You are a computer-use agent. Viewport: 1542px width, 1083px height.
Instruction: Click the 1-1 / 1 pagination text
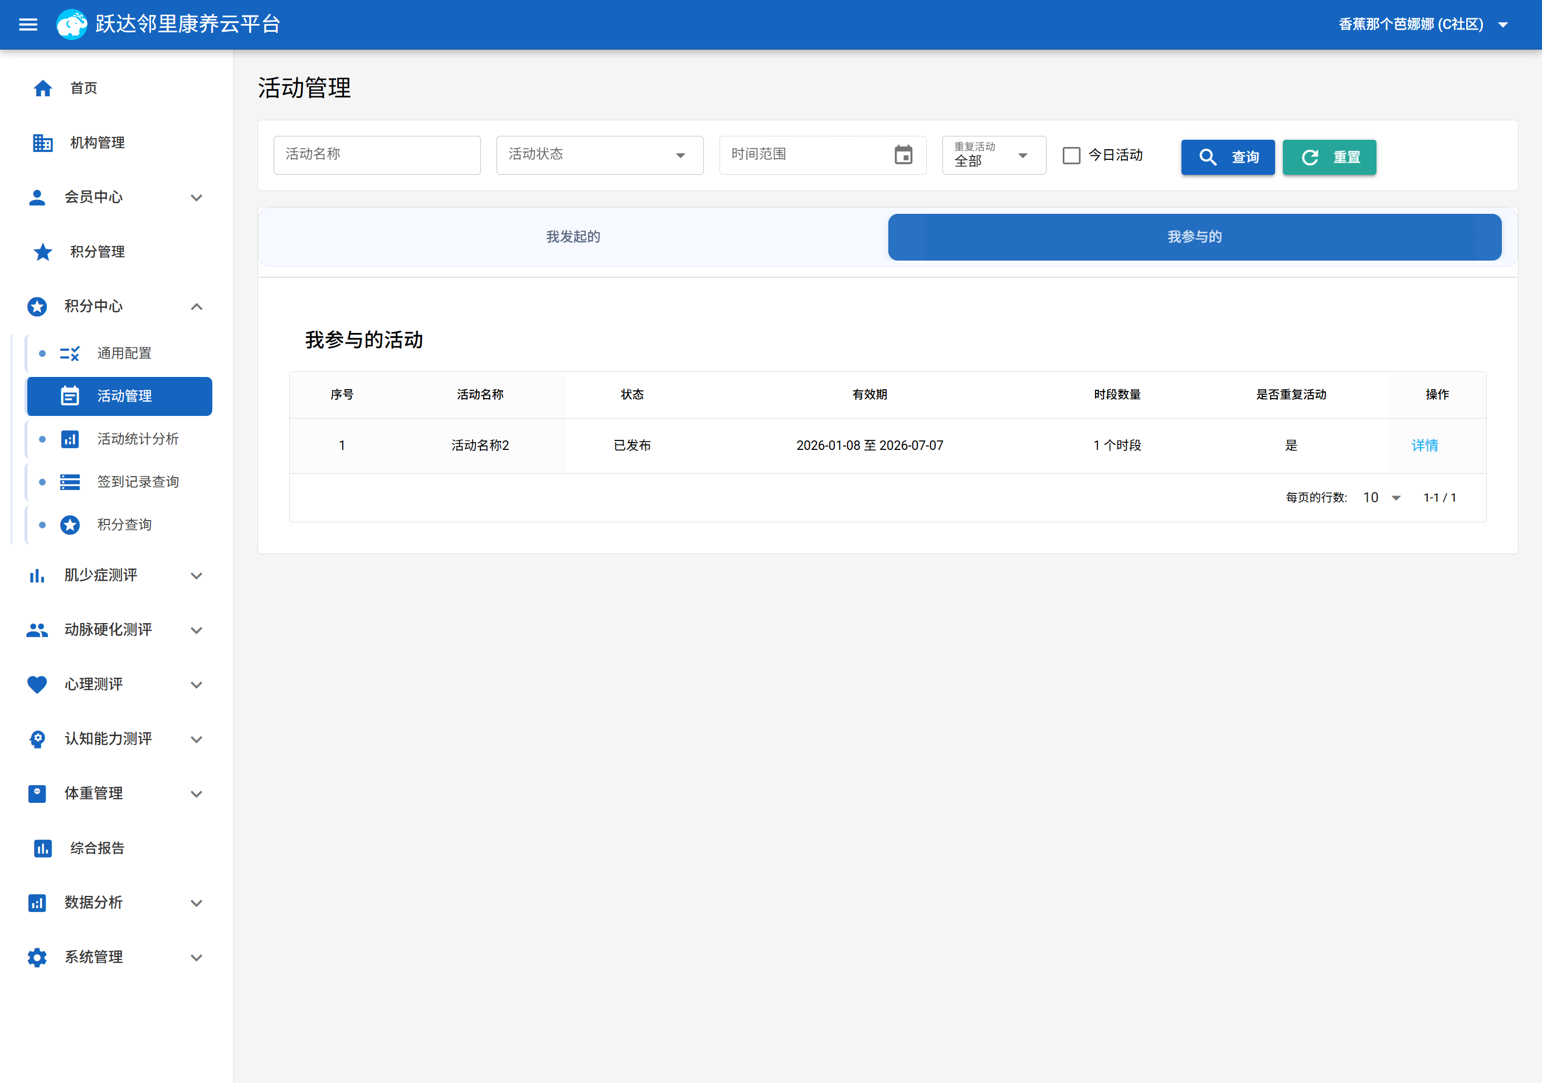pos(1439,498)
